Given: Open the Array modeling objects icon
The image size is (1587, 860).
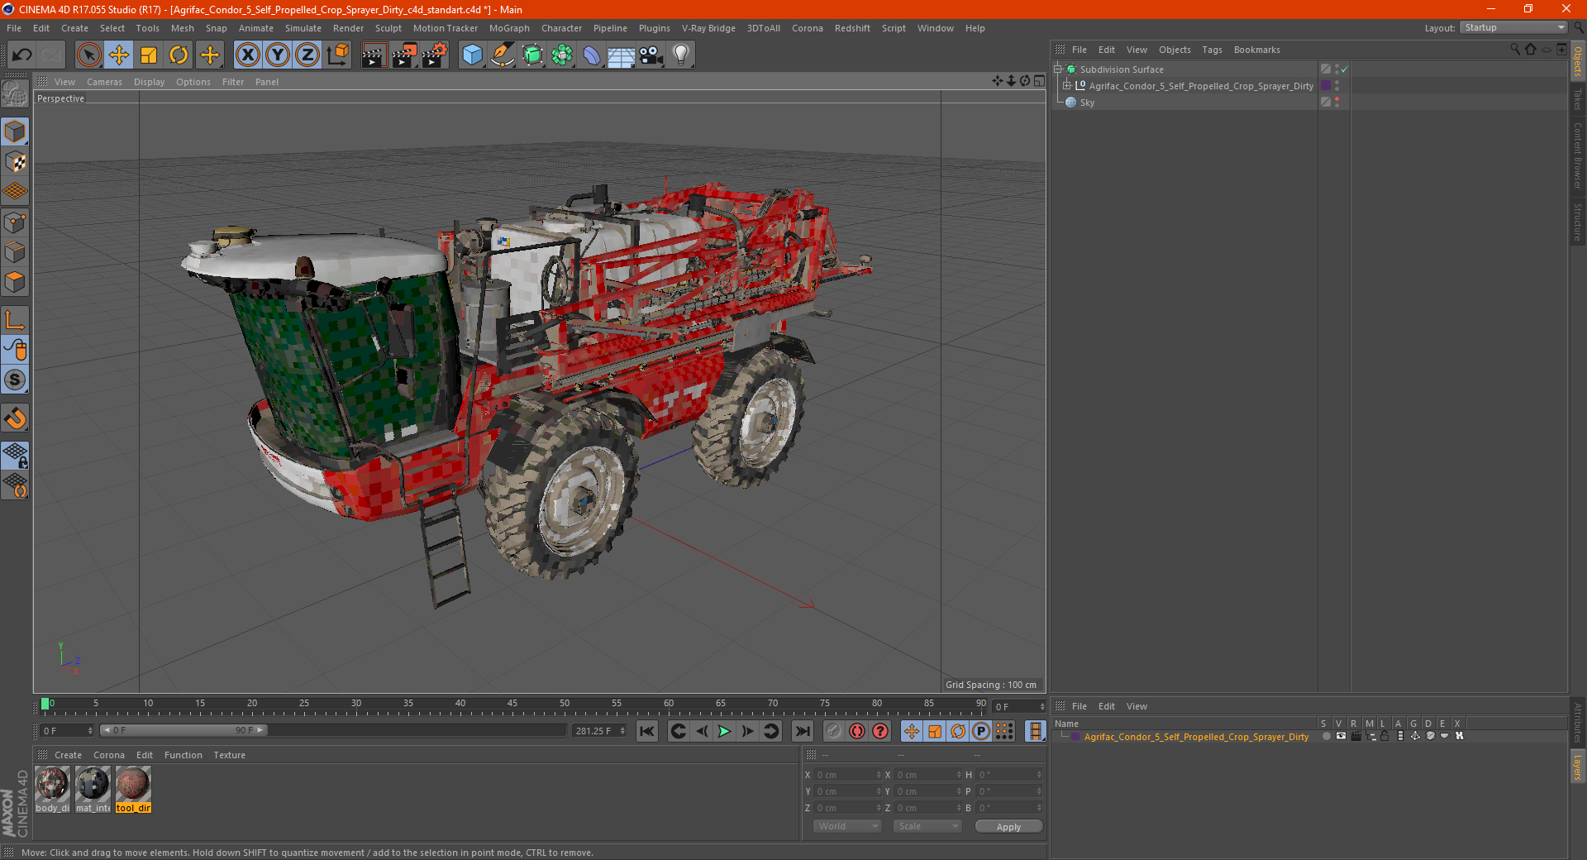Looking at the screenshot, I should [x=562, y=55].
